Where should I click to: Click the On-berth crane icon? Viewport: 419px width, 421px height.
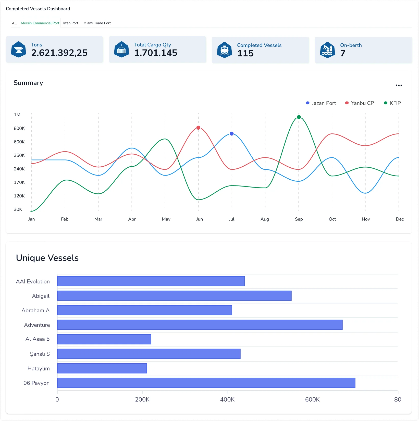tap(327, 50)
